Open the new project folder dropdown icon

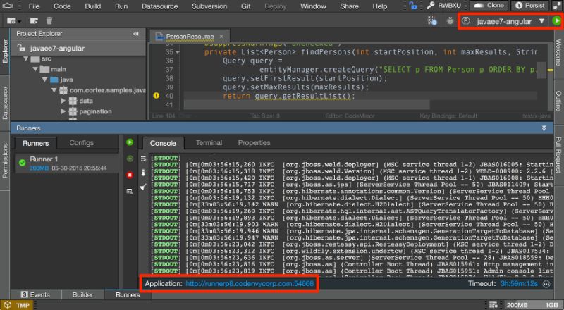[x=13, y=21]
